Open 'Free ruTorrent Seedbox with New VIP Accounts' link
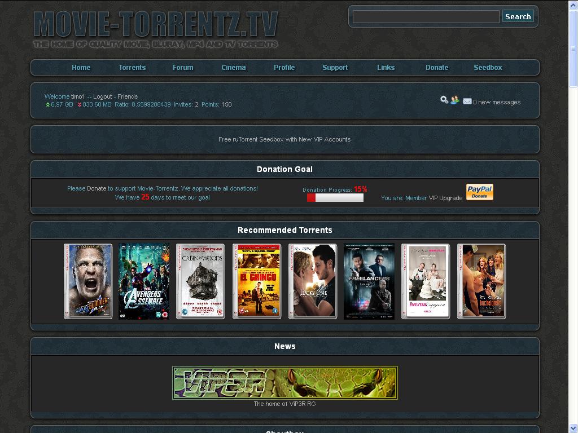The image size is (578, 433). click(284, 139)
